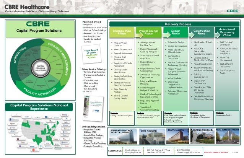Select the Launch Gap Analysis bullet
The height and width of the screenshot is (158, 244).
point(93,135)
